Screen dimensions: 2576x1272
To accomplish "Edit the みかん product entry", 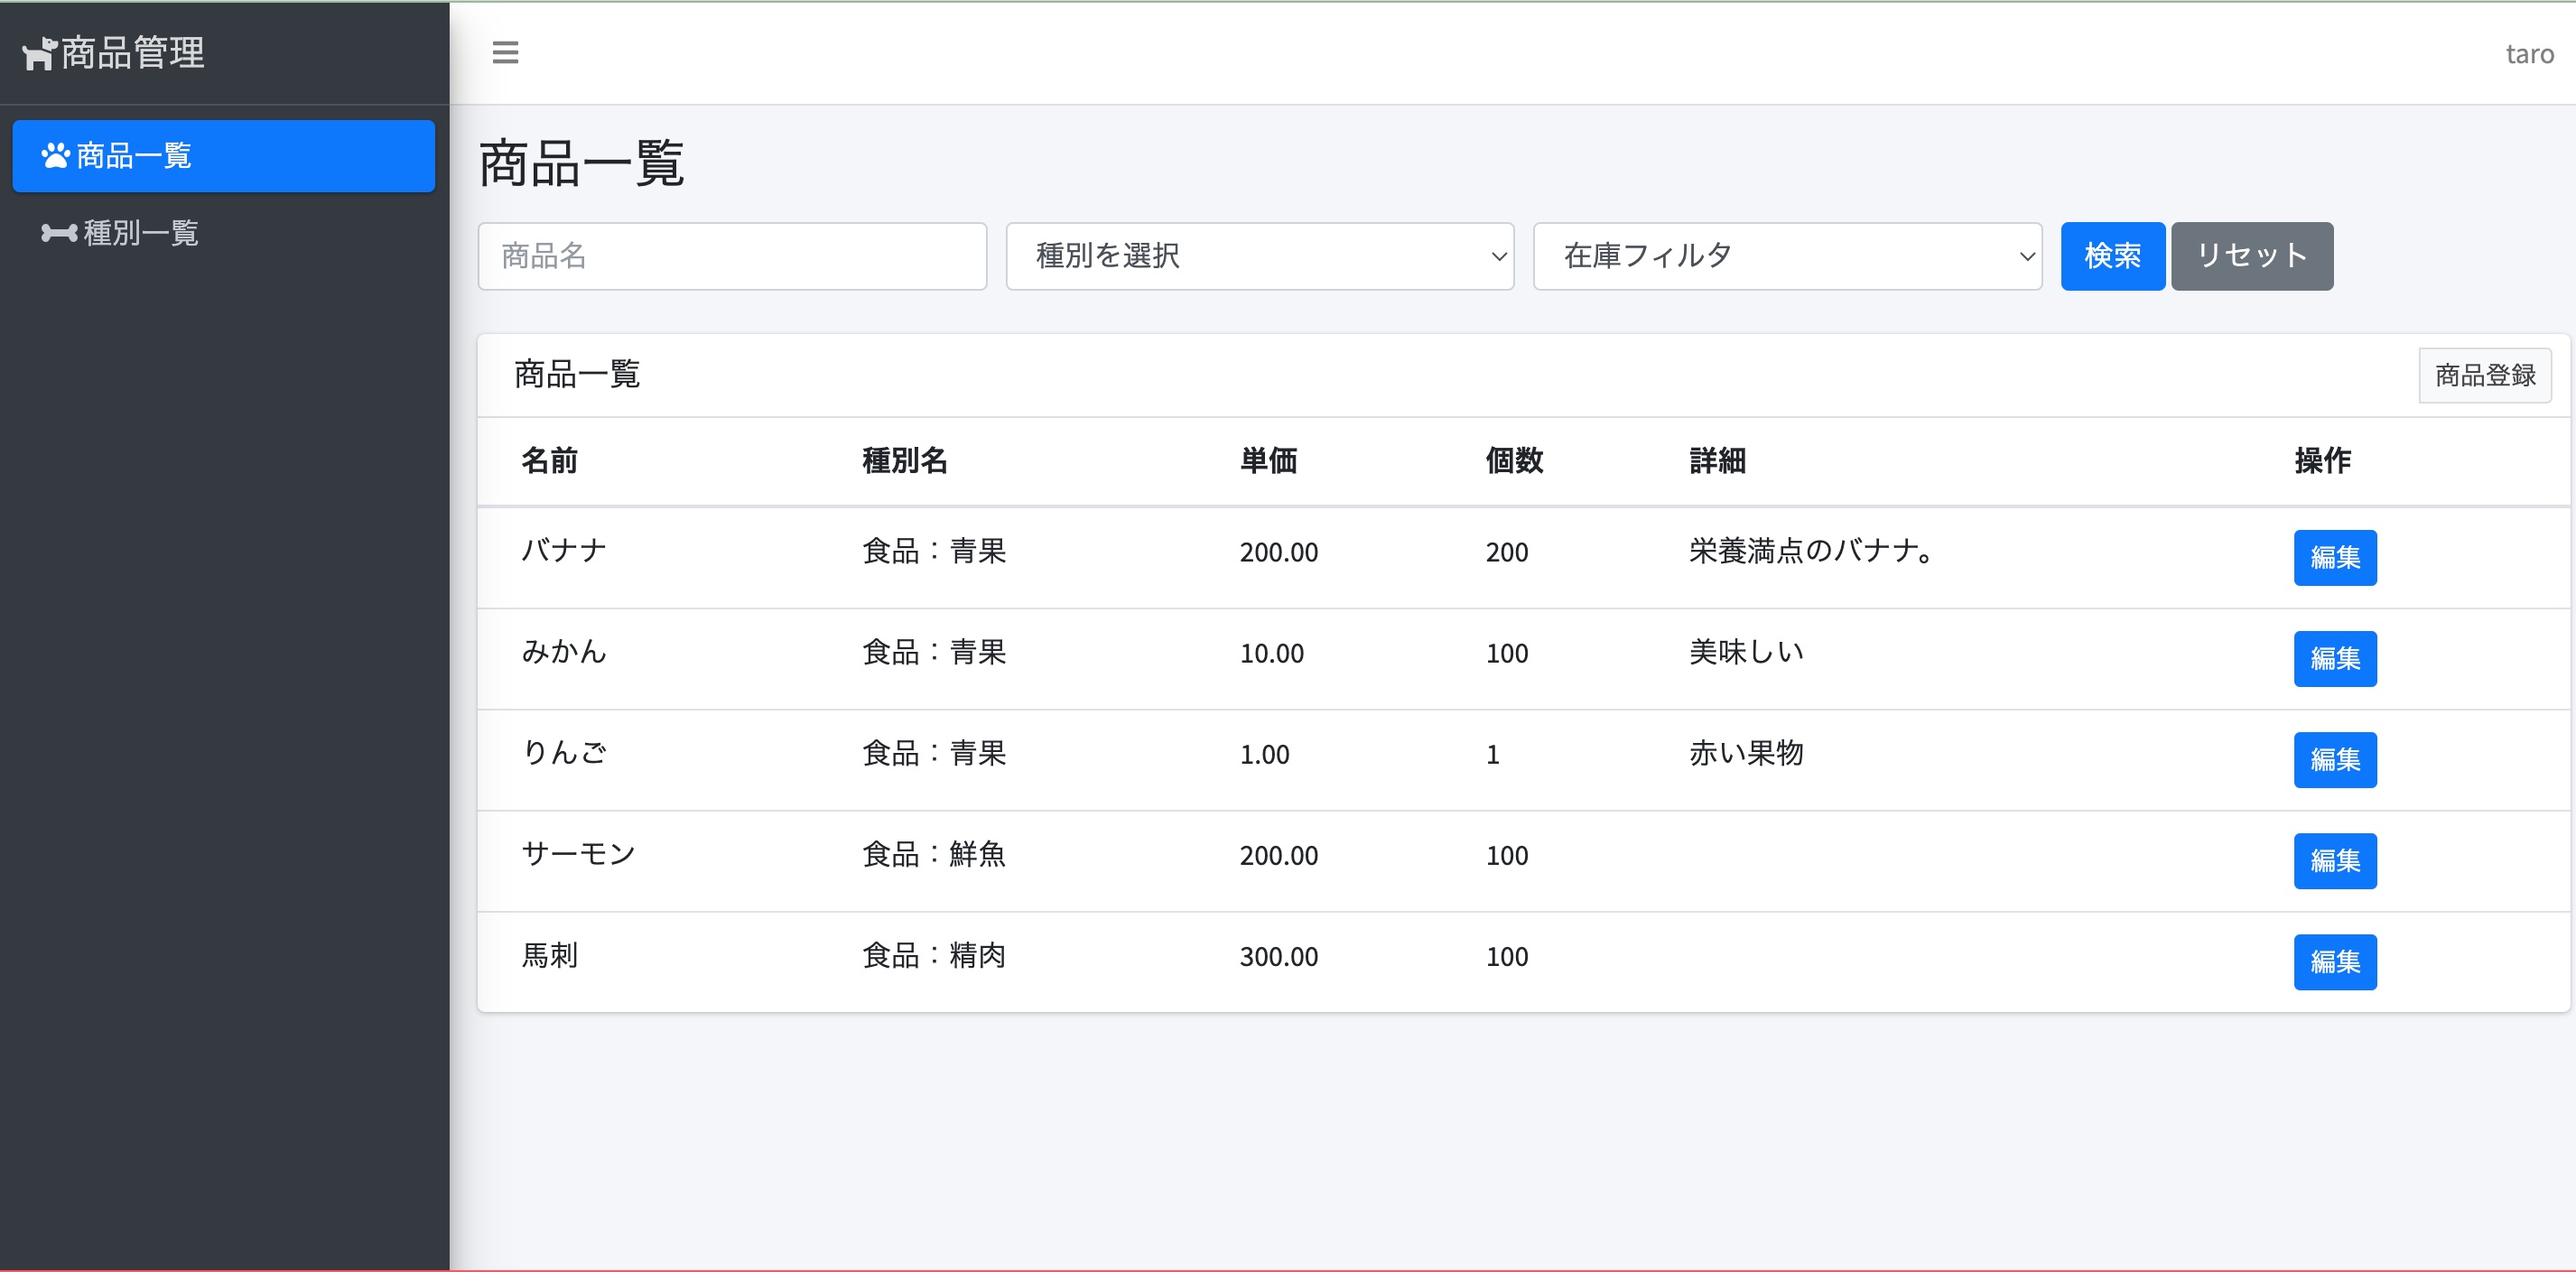I will [2335, 658].
